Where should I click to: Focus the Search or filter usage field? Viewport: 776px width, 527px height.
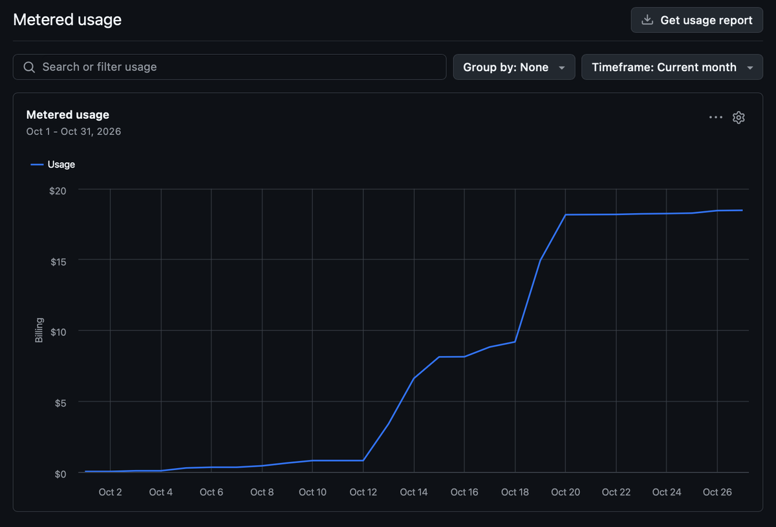coord(230,67)
